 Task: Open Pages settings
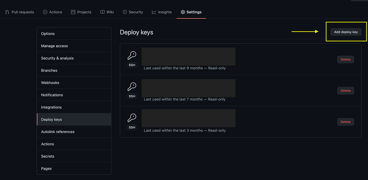coord(74,168)
